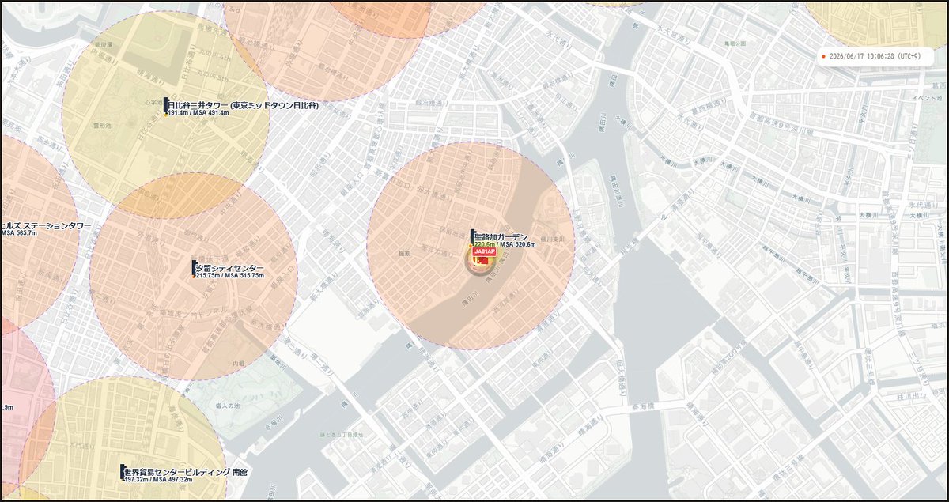This screenshot has width=949, height=502.
Task: Select the 聖路加ガーデン building icon
Action: point(472,236)
